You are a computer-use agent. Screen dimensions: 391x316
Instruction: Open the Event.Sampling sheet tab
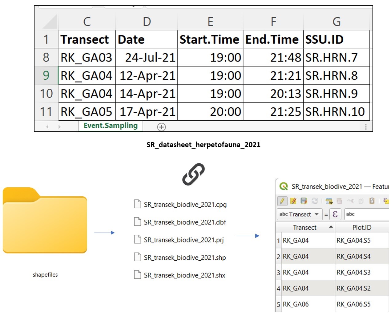(111, 126)
